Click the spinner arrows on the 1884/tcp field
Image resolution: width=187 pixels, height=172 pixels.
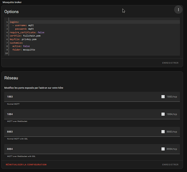(163, 114)
